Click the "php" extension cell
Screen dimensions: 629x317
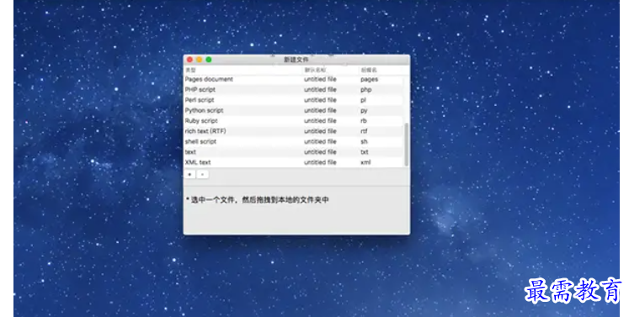[x=365, y=90]
